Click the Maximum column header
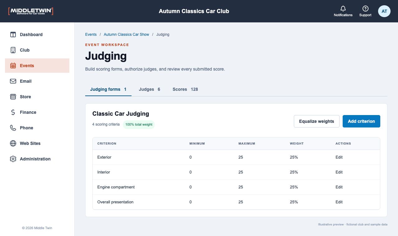 coord(247,144)
